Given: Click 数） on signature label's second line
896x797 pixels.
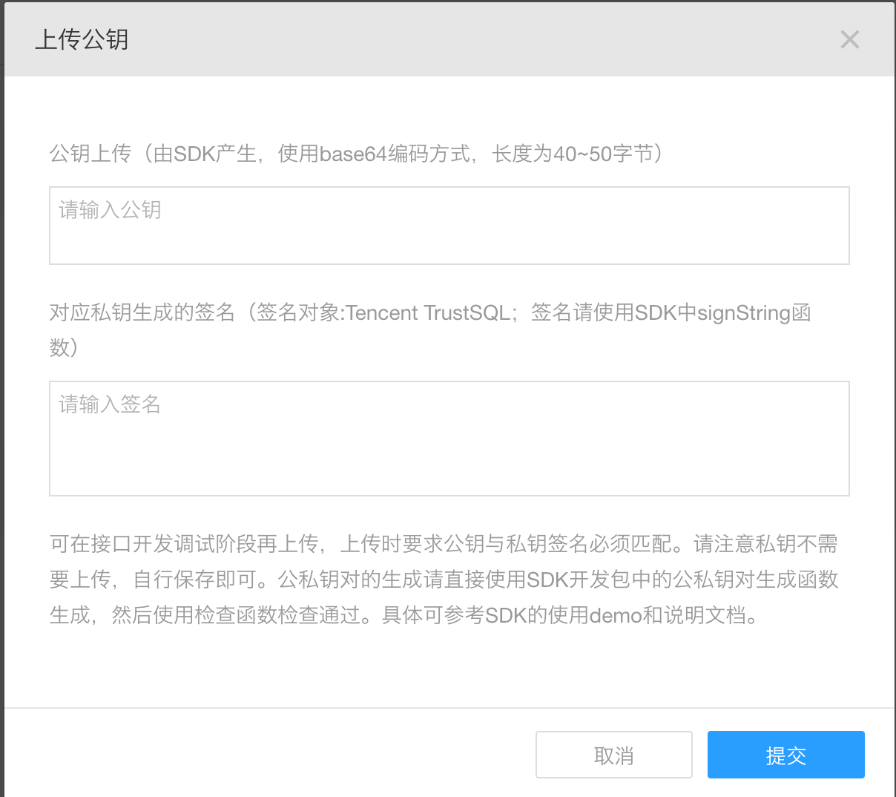Looking at the screenshot, I should tap(64, 347).
